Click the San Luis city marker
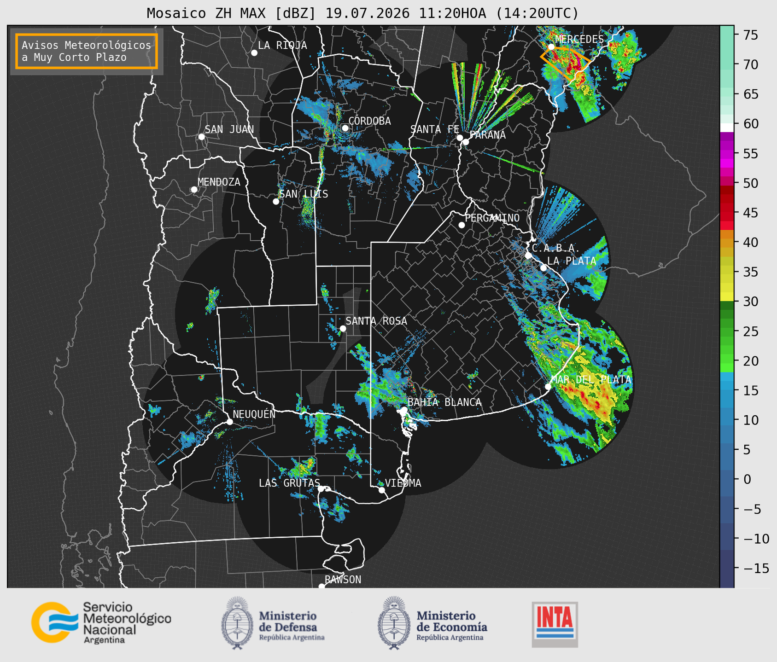This screenshot has height=662, width=777. click(x=276, y=202)
